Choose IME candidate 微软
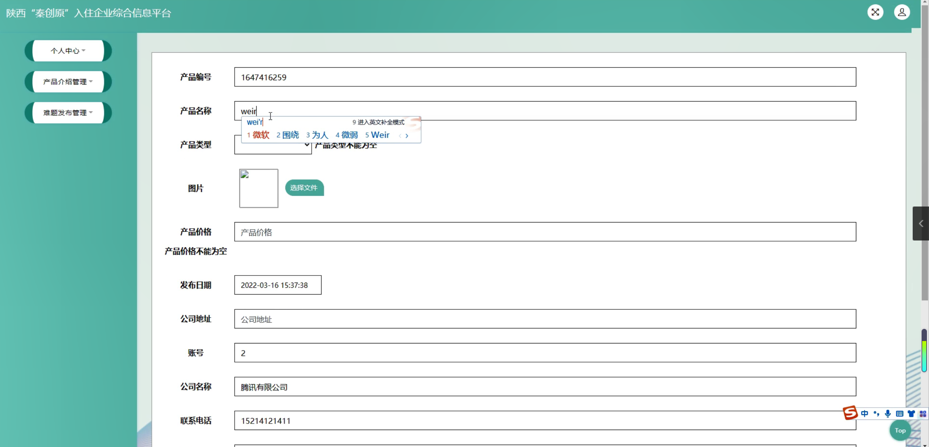 (260, 135)
